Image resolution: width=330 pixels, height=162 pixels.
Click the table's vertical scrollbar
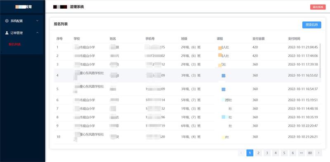[321, 60]
